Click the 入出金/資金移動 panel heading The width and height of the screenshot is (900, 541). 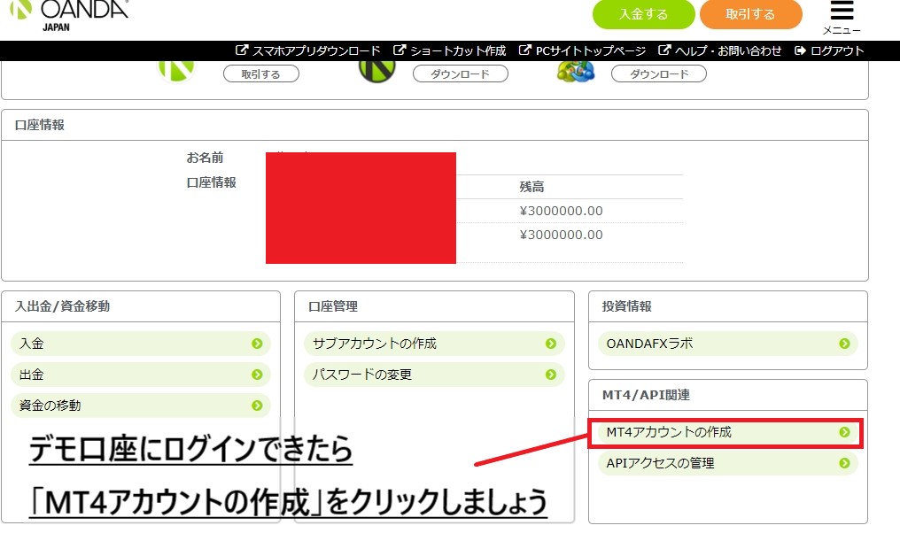63,305
